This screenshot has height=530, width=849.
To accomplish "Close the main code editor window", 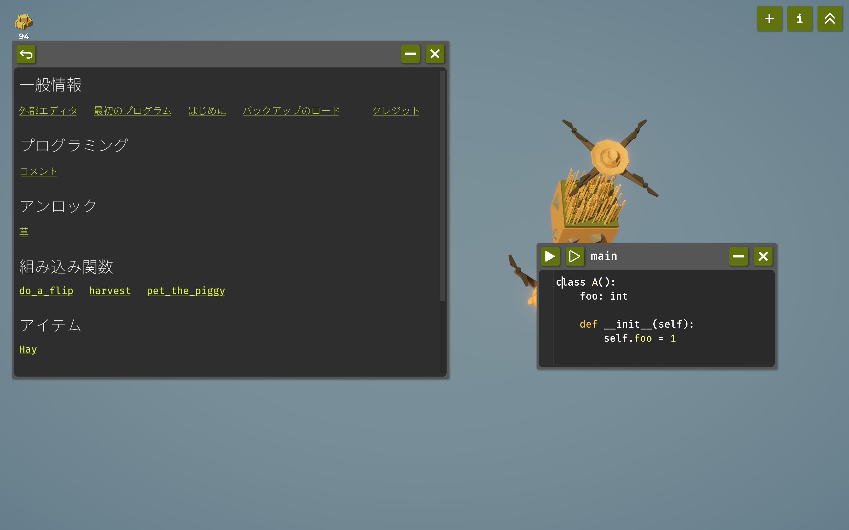I will 763,256.
